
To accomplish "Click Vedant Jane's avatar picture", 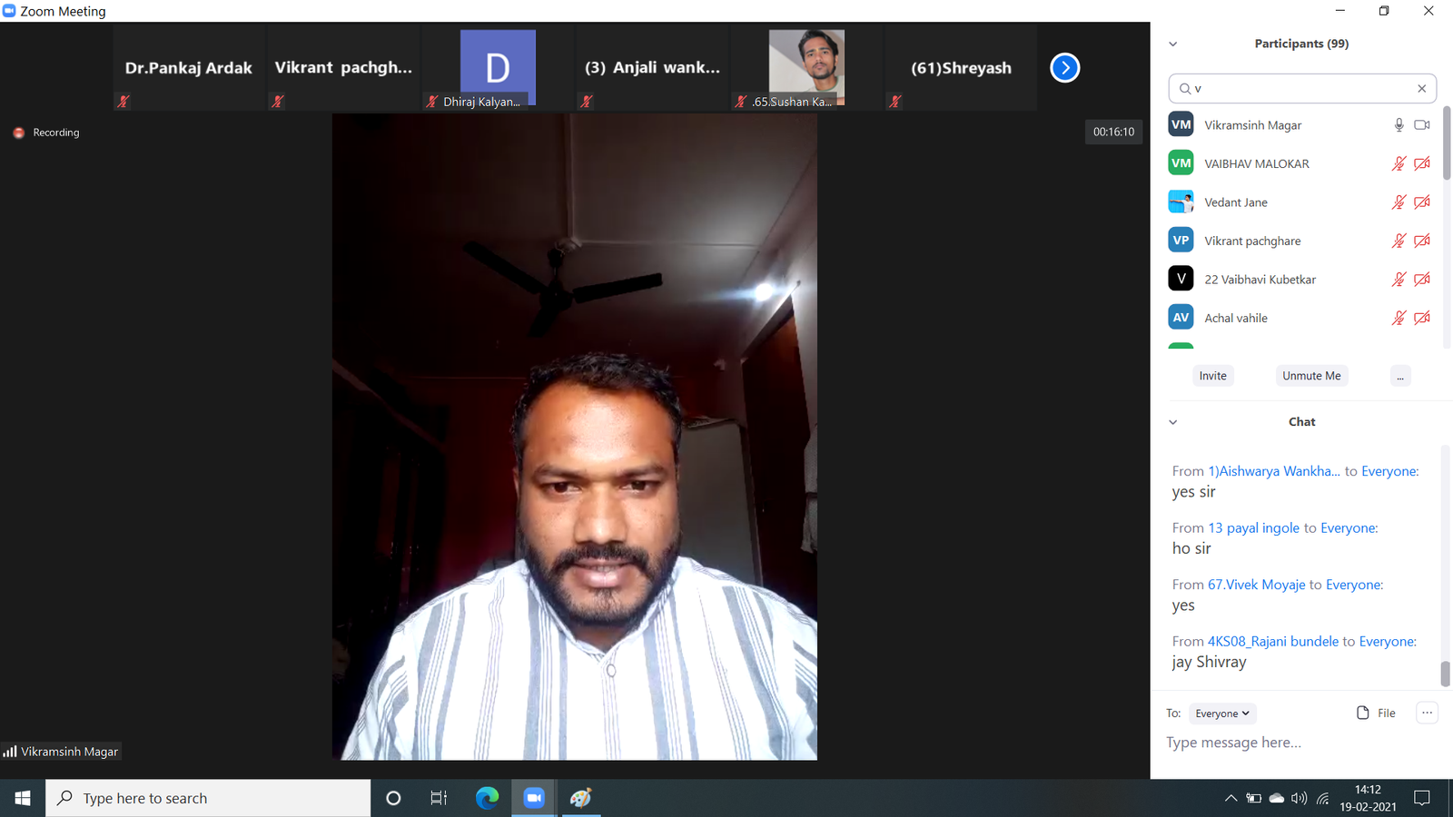I will (x=1181, y=202).
